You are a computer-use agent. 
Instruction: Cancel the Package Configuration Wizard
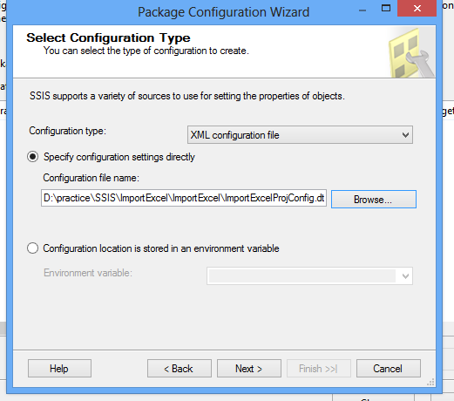point(389,369)
